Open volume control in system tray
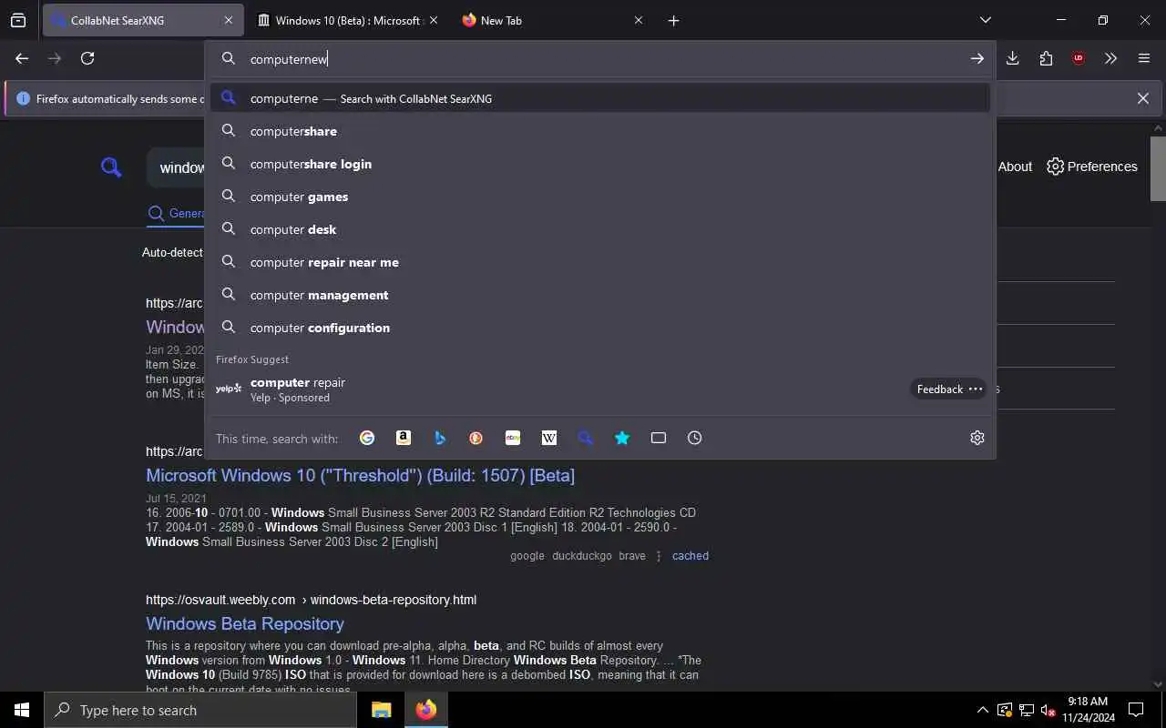The image size is (1166, 728). [x=1048, y=710]
